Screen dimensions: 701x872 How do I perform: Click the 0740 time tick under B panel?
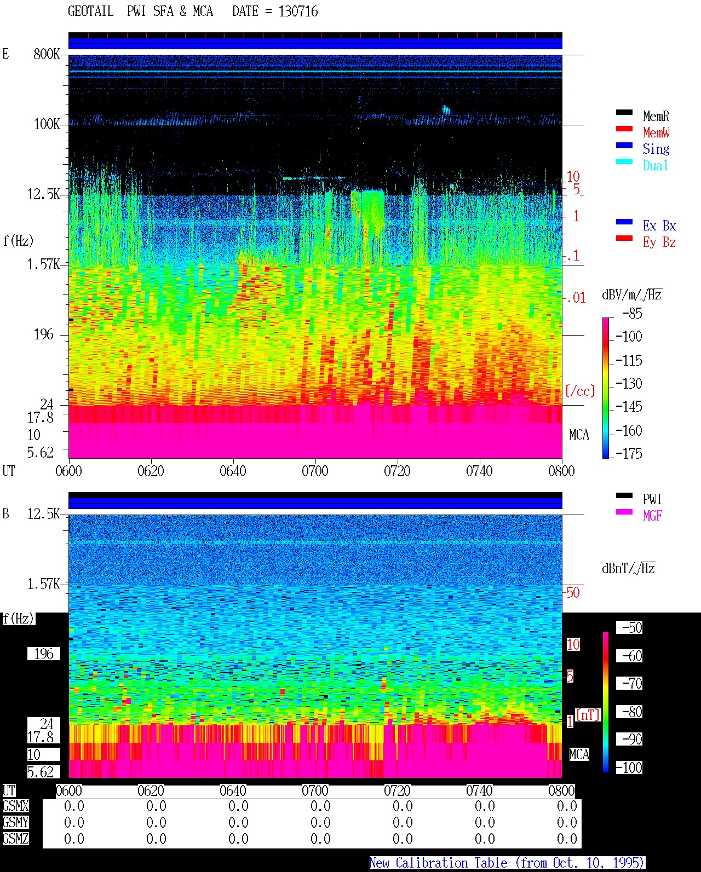coord(479,790)
